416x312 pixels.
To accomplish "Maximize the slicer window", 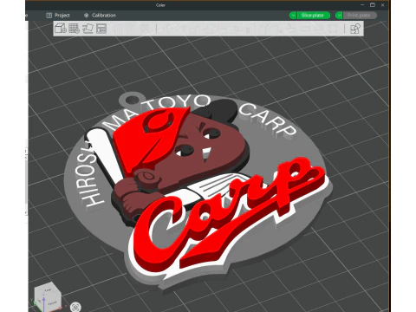I will click(x=373, y=5).
